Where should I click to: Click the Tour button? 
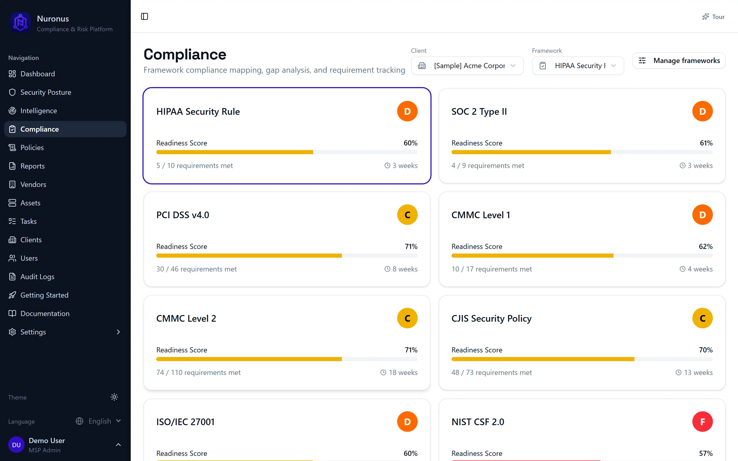(x=713, y=17)
